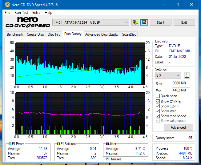This screenshot has width=201, height=165.
Task: Click the Nero CD-DVD Speed logo
Action: pos(28,22)
